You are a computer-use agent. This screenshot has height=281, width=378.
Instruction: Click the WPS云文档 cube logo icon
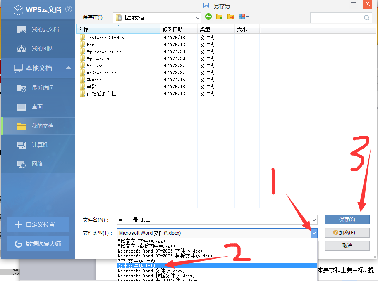click(18, 10)
